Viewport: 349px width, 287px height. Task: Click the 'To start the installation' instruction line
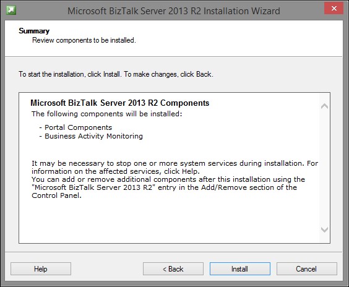click(116, 74)
